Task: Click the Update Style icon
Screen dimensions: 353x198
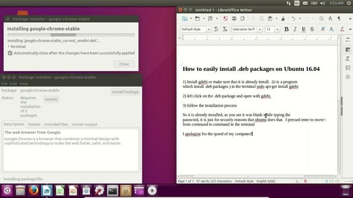Action: point(216,29)
